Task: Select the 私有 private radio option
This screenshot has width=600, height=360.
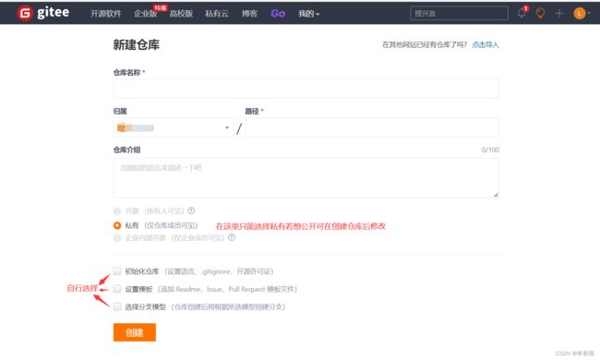Action: pos(117,226)
